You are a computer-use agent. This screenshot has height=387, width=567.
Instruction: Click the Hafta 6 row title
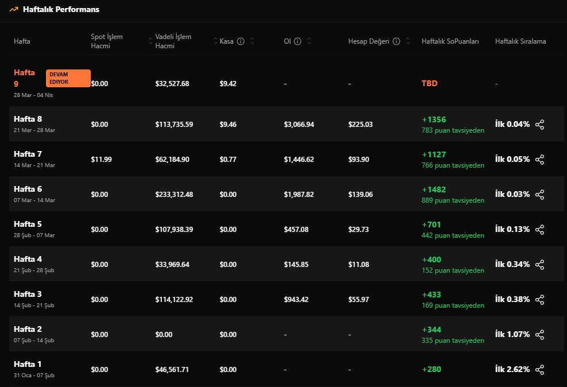coord(28,189)
